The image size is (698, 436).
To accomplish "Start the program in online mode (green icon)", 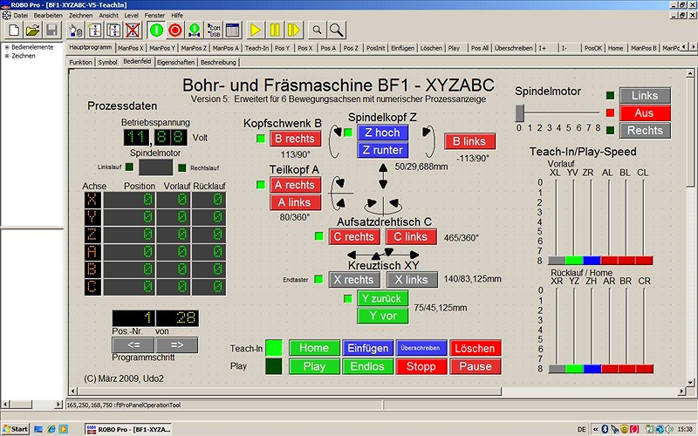I will click(x=156, y=31).
